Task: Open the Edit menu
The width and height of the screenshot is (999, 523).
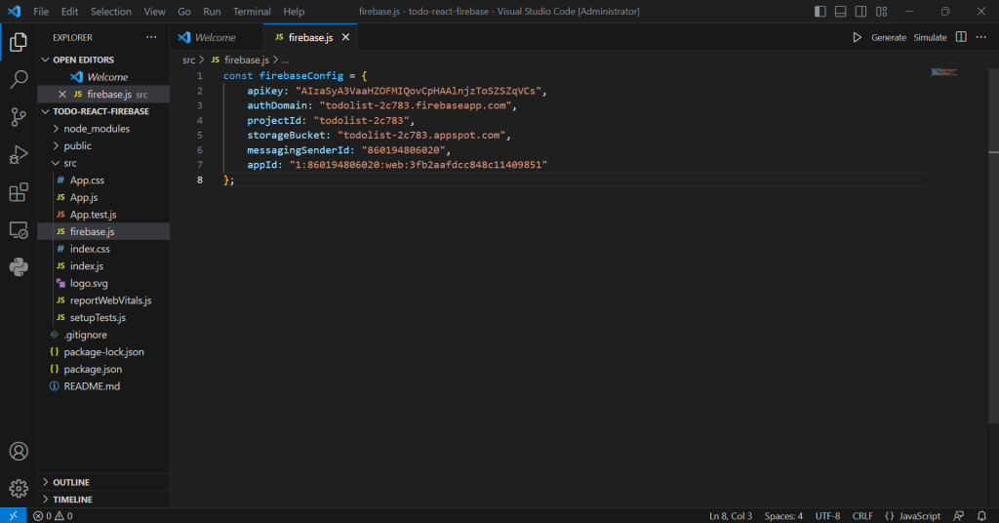Action: tap(69, 12)
